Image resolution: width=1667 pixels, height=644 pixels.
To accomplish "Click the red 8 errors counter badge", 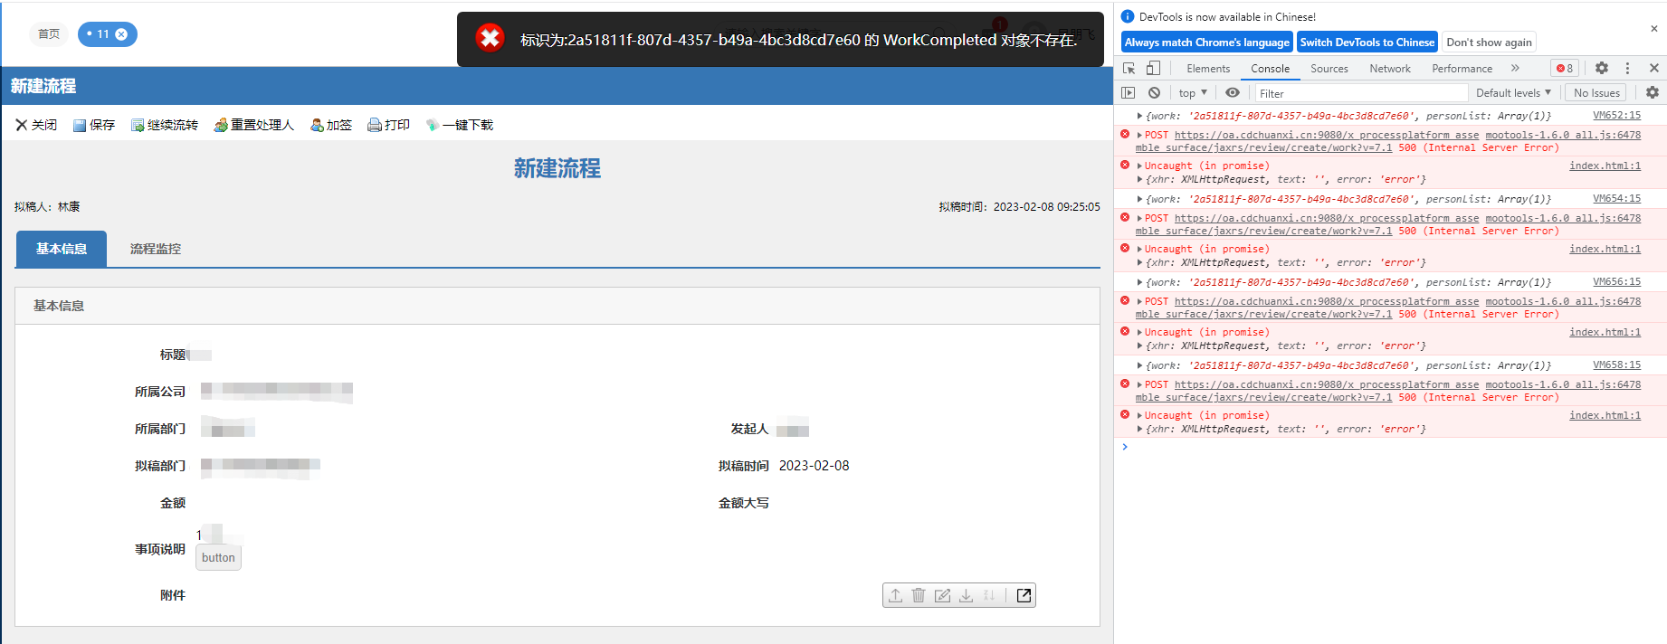I will pos(1565,68).
